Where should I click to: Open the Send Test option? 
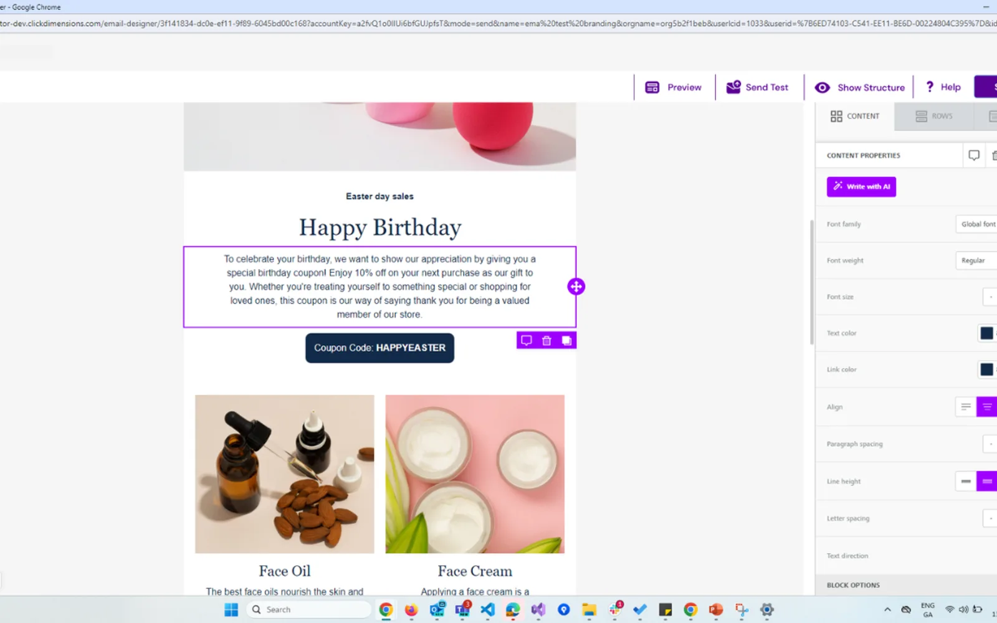pyautogui.click(x=757, y=87)
